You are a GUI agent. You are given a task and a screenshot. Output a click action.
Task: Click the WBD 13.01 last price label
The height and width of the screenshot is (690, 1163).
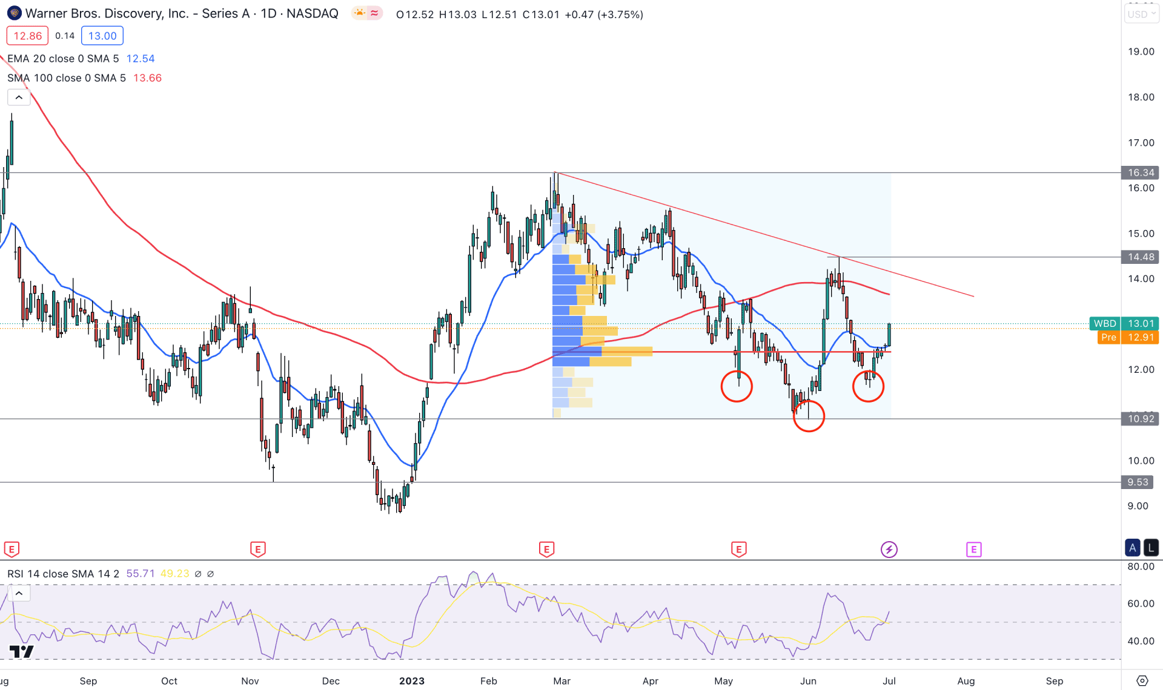click(x=1124, y=323)
